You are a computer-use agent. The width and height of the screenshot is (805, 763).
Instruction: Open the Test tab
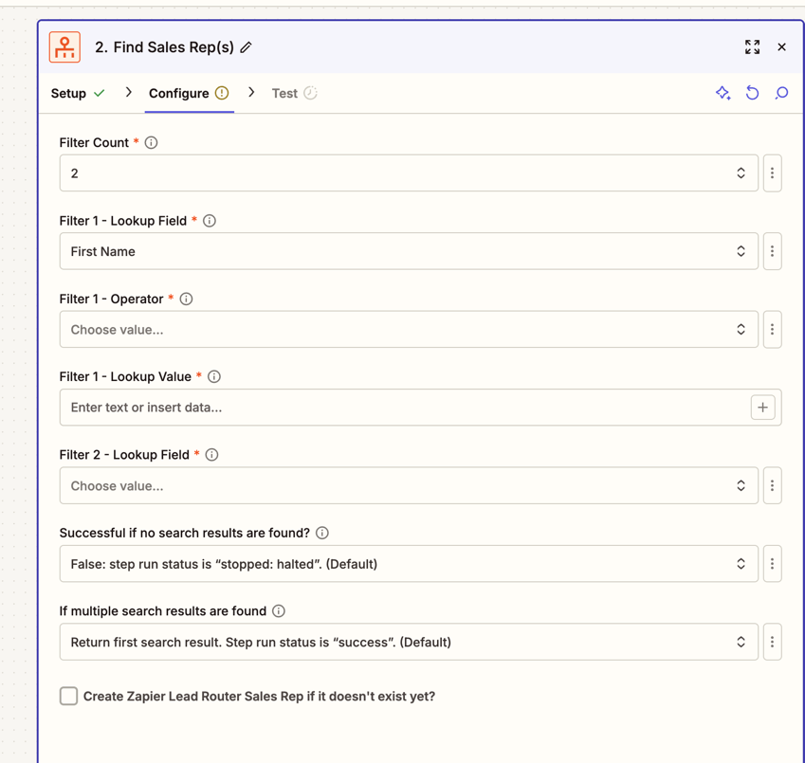pyautogui.click(x=284, y=93)
